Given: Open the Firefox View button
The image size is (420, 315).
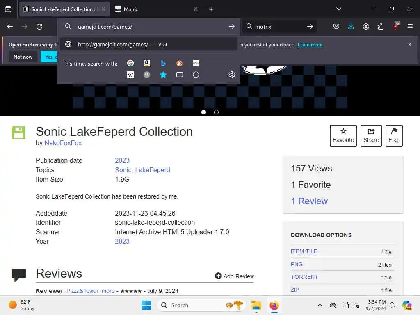Looking at the screenshot, I should (x=8, y=9).
